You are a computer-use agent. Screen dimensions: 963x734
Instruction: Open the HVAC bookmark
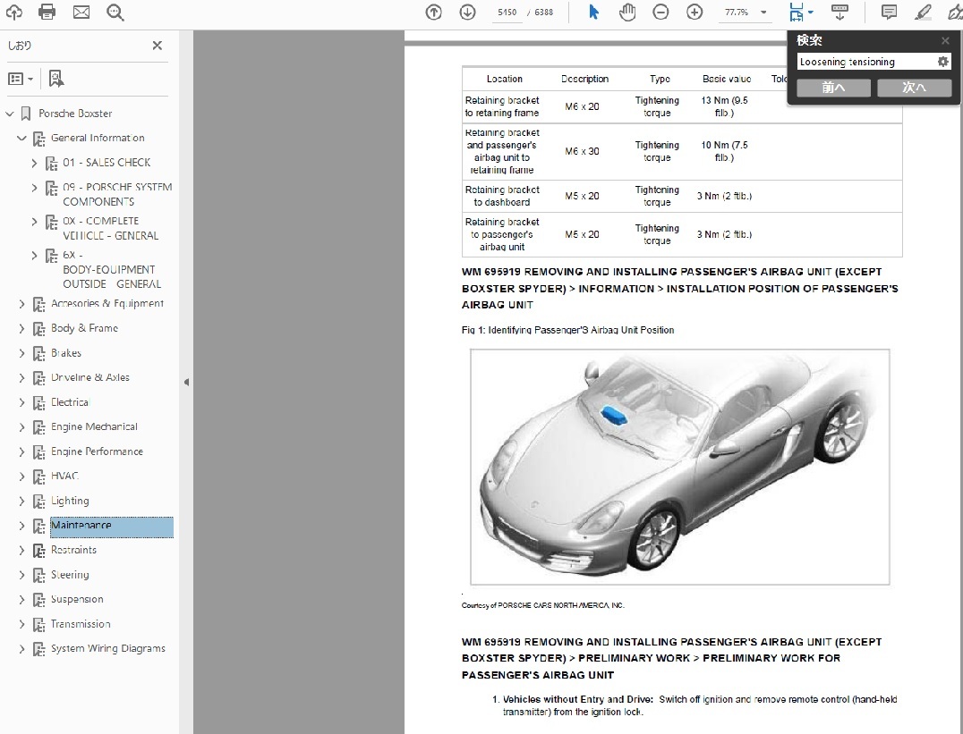(x=64, y=476)
